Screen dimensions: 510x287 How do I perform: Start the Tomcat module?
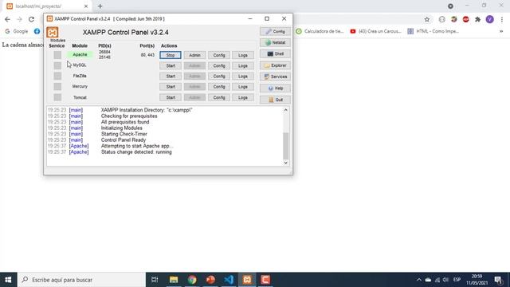click(171, 97)
